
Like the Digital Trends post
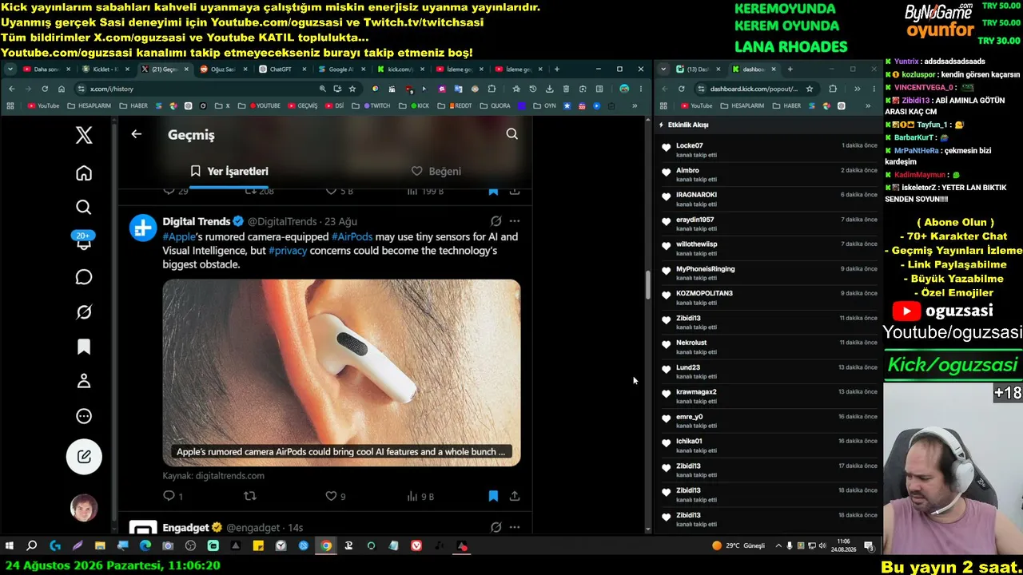[331, 496]
